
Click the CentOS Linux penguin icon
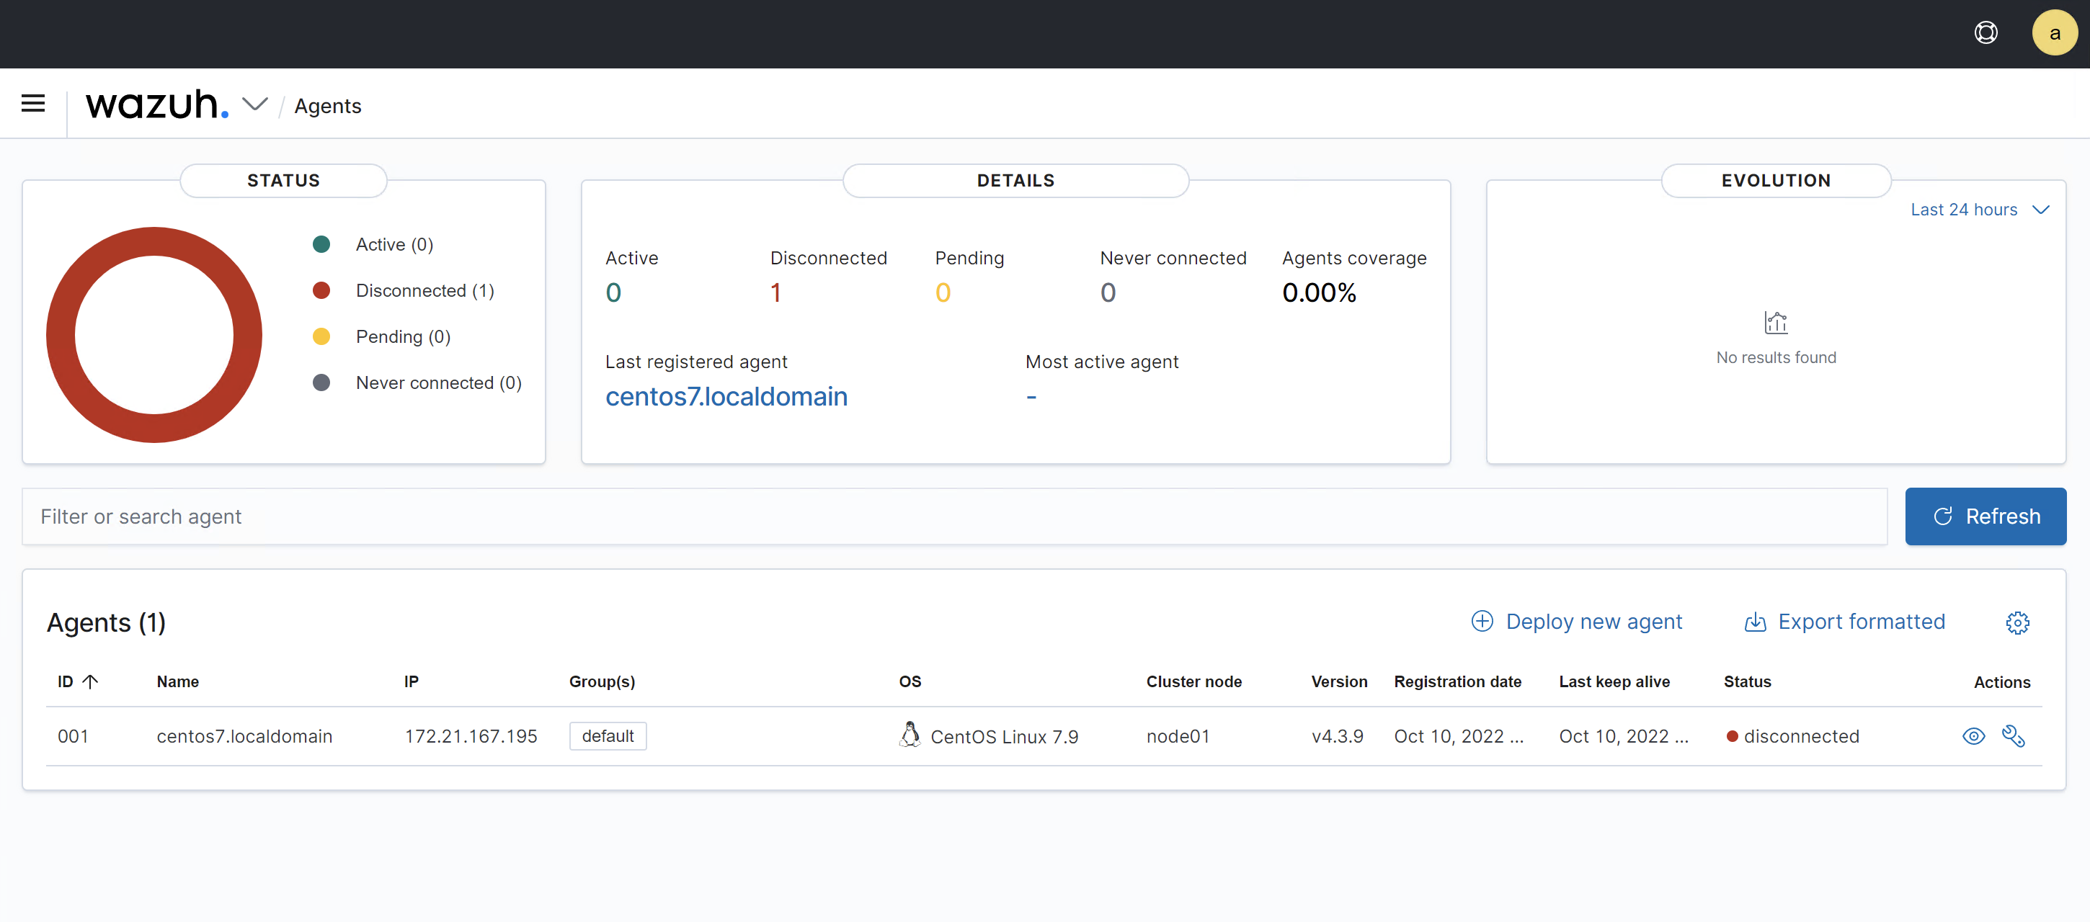tap(910, 734)
